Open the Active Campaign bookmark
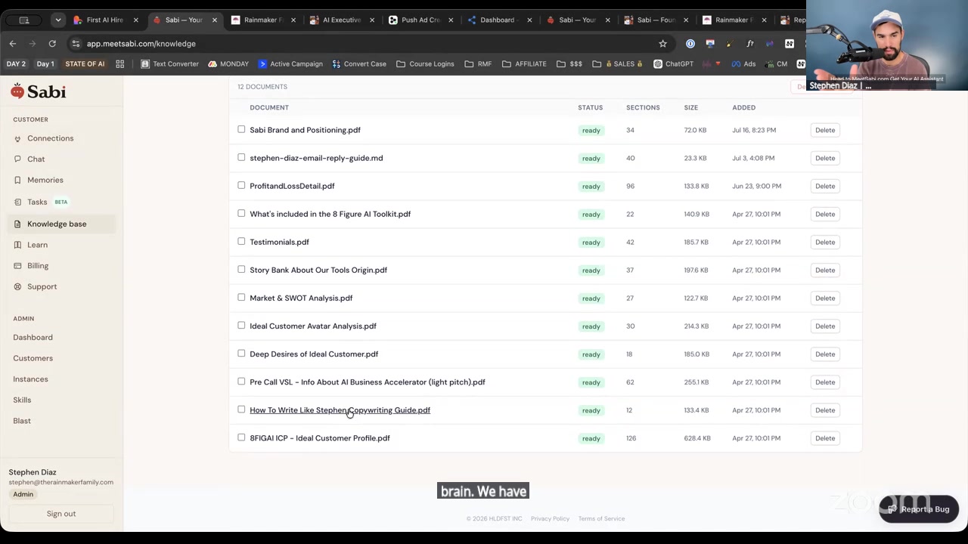The width and height of the screenshot is (968, 544). (290, 64)
